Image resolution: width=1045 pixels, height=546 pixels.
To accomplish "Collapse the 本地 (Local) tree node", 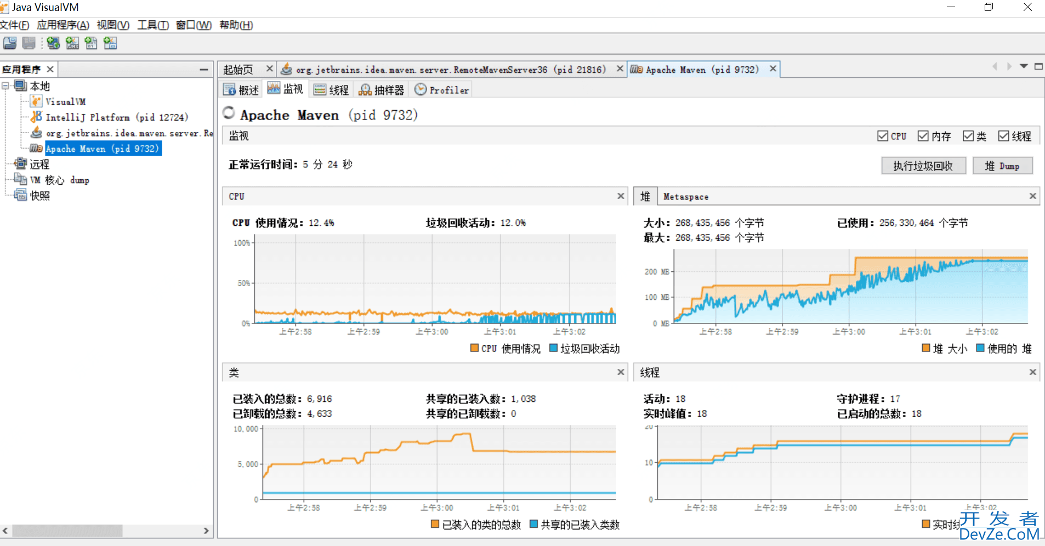I will (x=5, y=86).
